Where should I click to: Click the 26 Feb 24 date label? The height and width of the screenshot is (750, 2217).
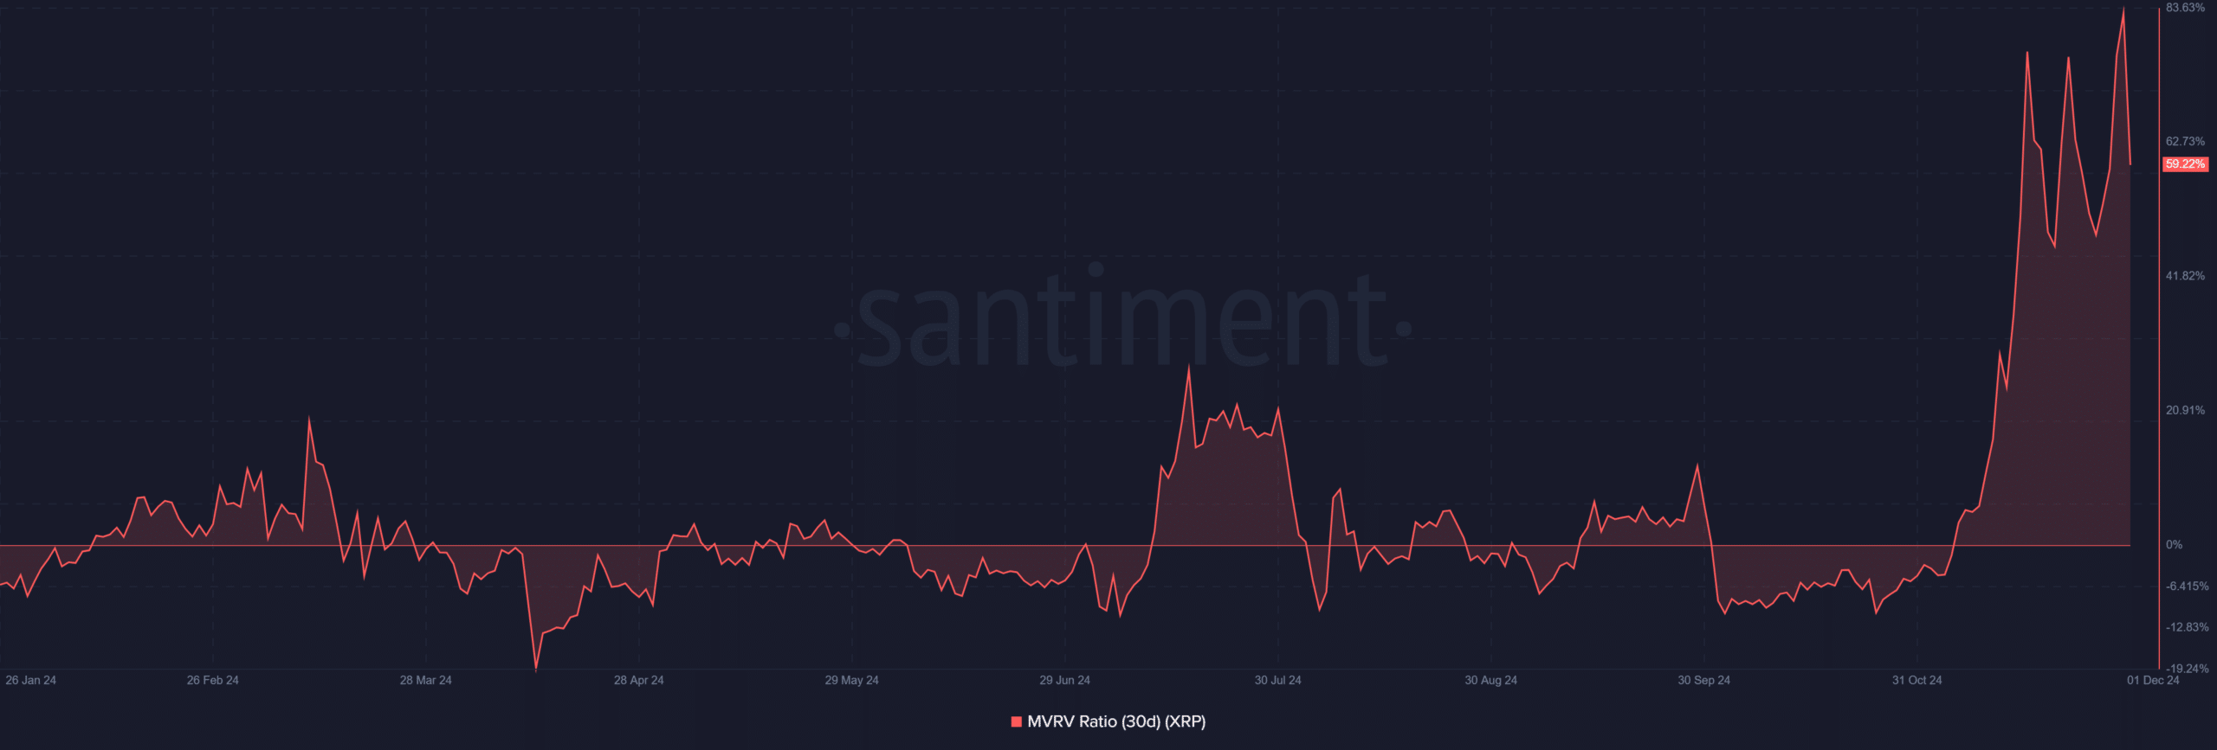[212, 680]
